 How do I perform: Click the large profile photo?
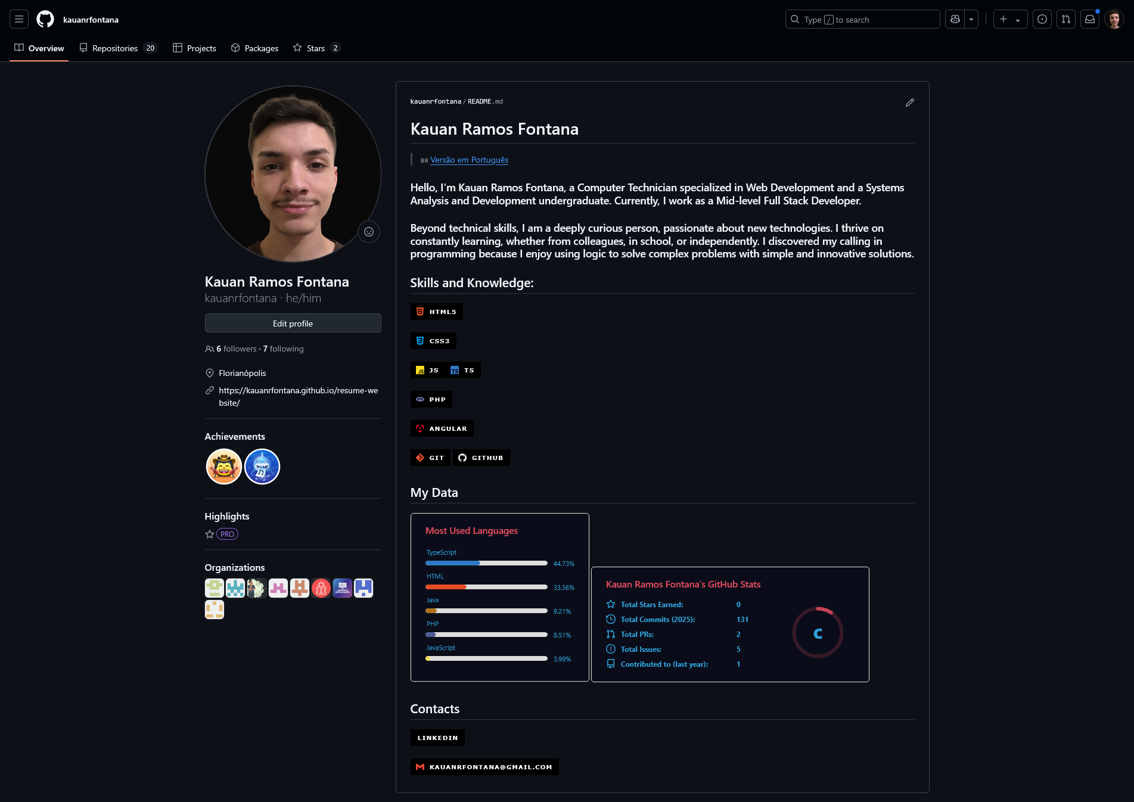(293, 174)
